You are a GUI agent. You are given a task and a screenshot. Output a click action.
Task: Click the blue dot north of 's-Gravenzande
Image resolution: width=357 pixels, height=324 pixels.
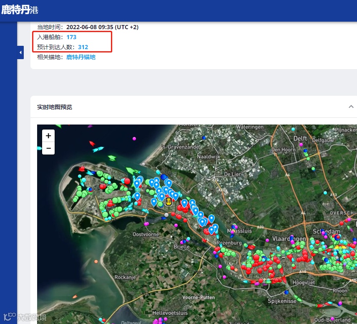coord(204,137)
